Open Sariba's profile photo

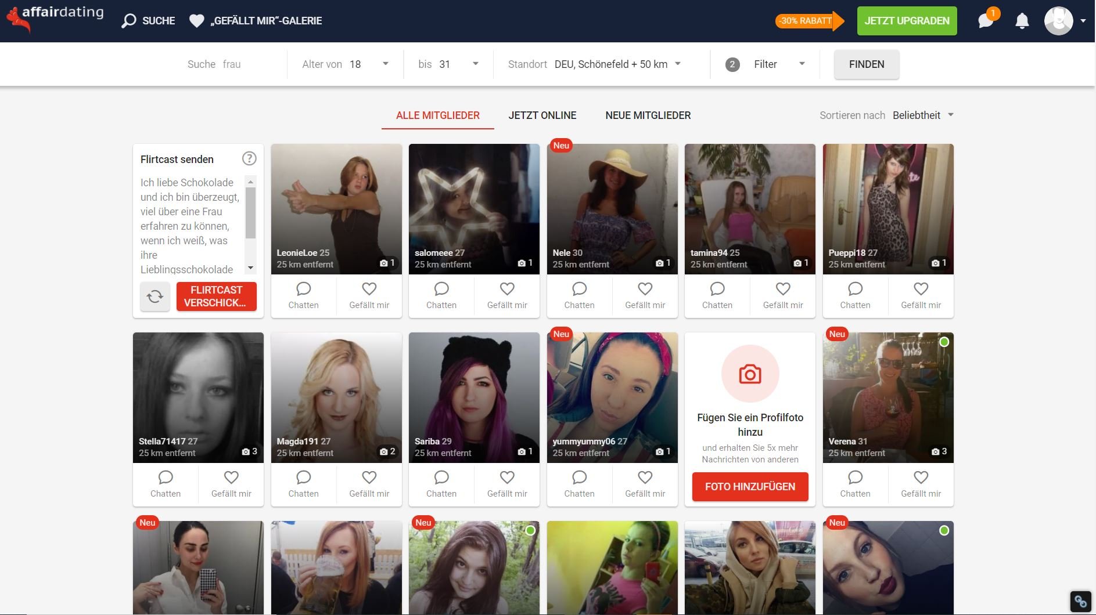[x=474, y=397]
